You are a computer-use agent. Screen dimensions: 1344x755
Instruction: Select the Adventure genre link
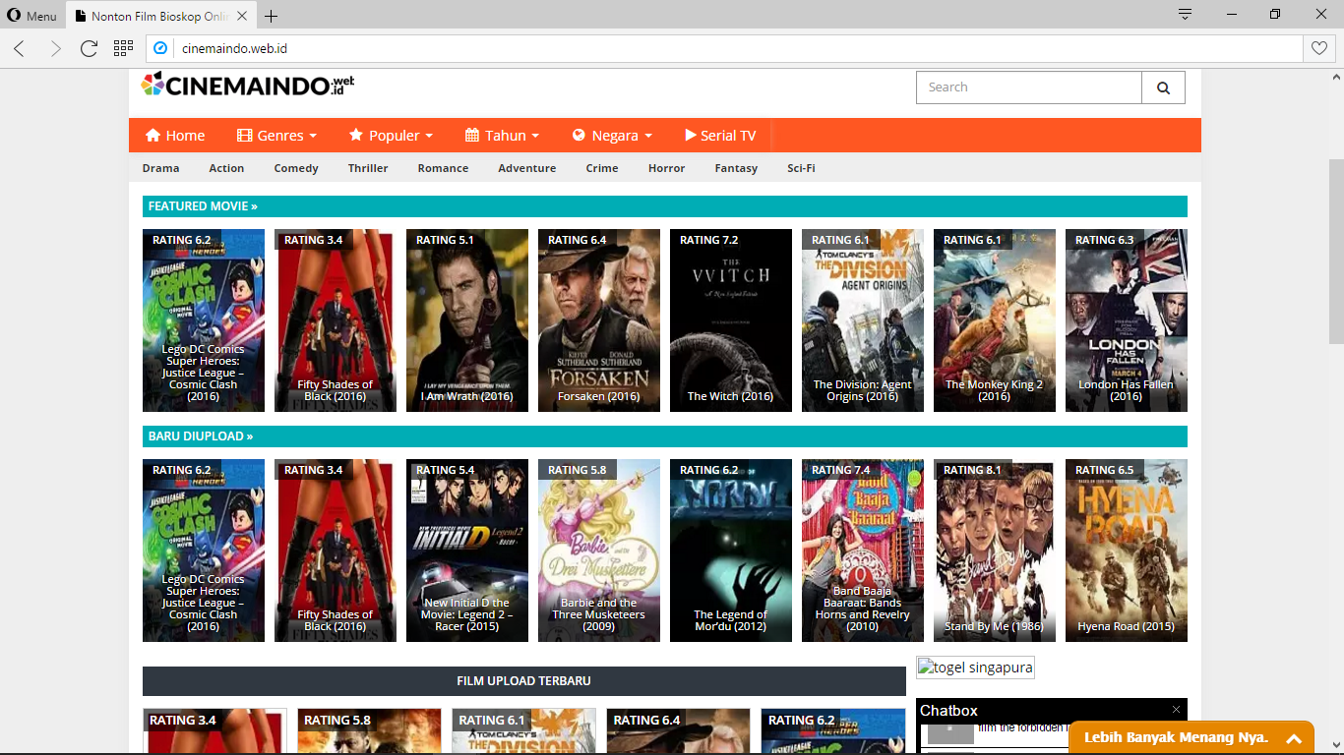[x=526, y=168]
